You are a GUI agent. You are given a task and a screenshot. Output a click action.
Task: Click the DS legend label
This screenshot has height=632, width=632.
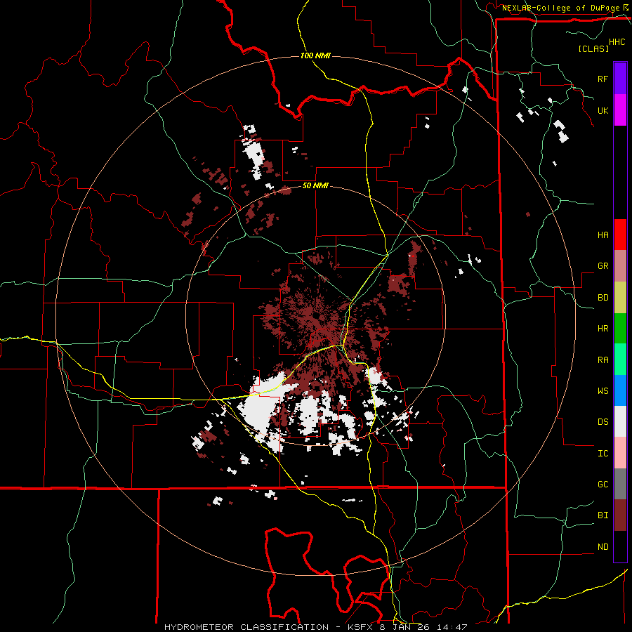pos(603,421)
